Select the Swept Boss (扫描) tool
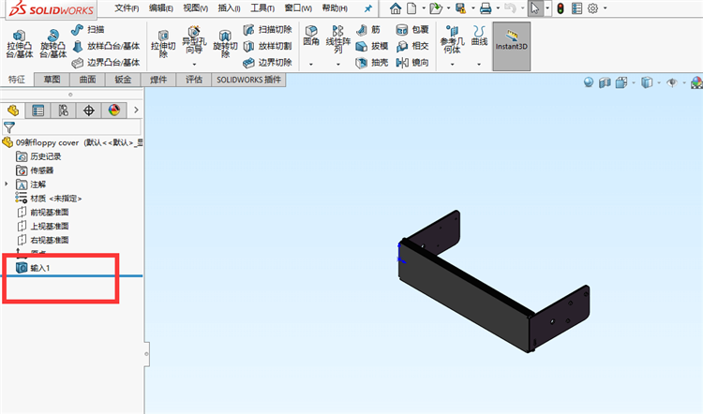 88,30
